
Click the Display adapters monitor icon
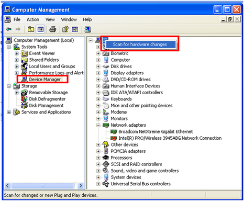click(x=106, y=73)
